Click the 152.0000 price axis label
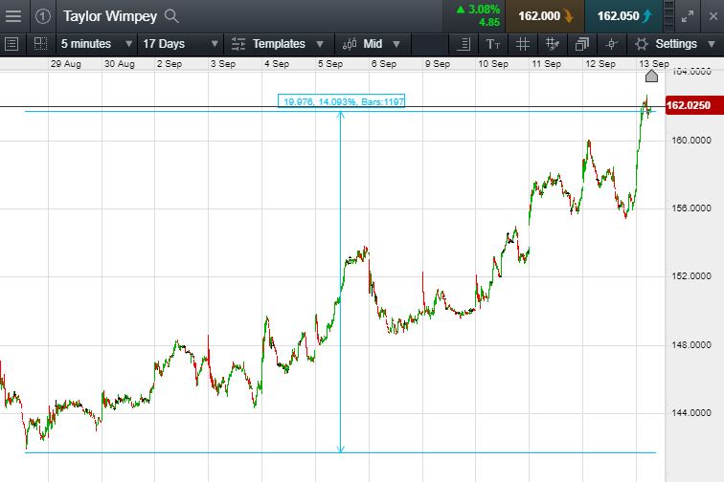The height and width of the screenshot is (482, 724). pyautogui.click(x=690, y=276)
